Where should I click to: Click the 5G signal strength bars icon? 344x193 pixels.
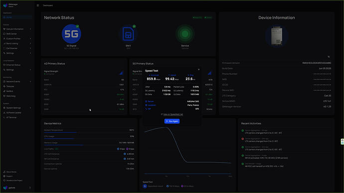(x=209, y=73)
